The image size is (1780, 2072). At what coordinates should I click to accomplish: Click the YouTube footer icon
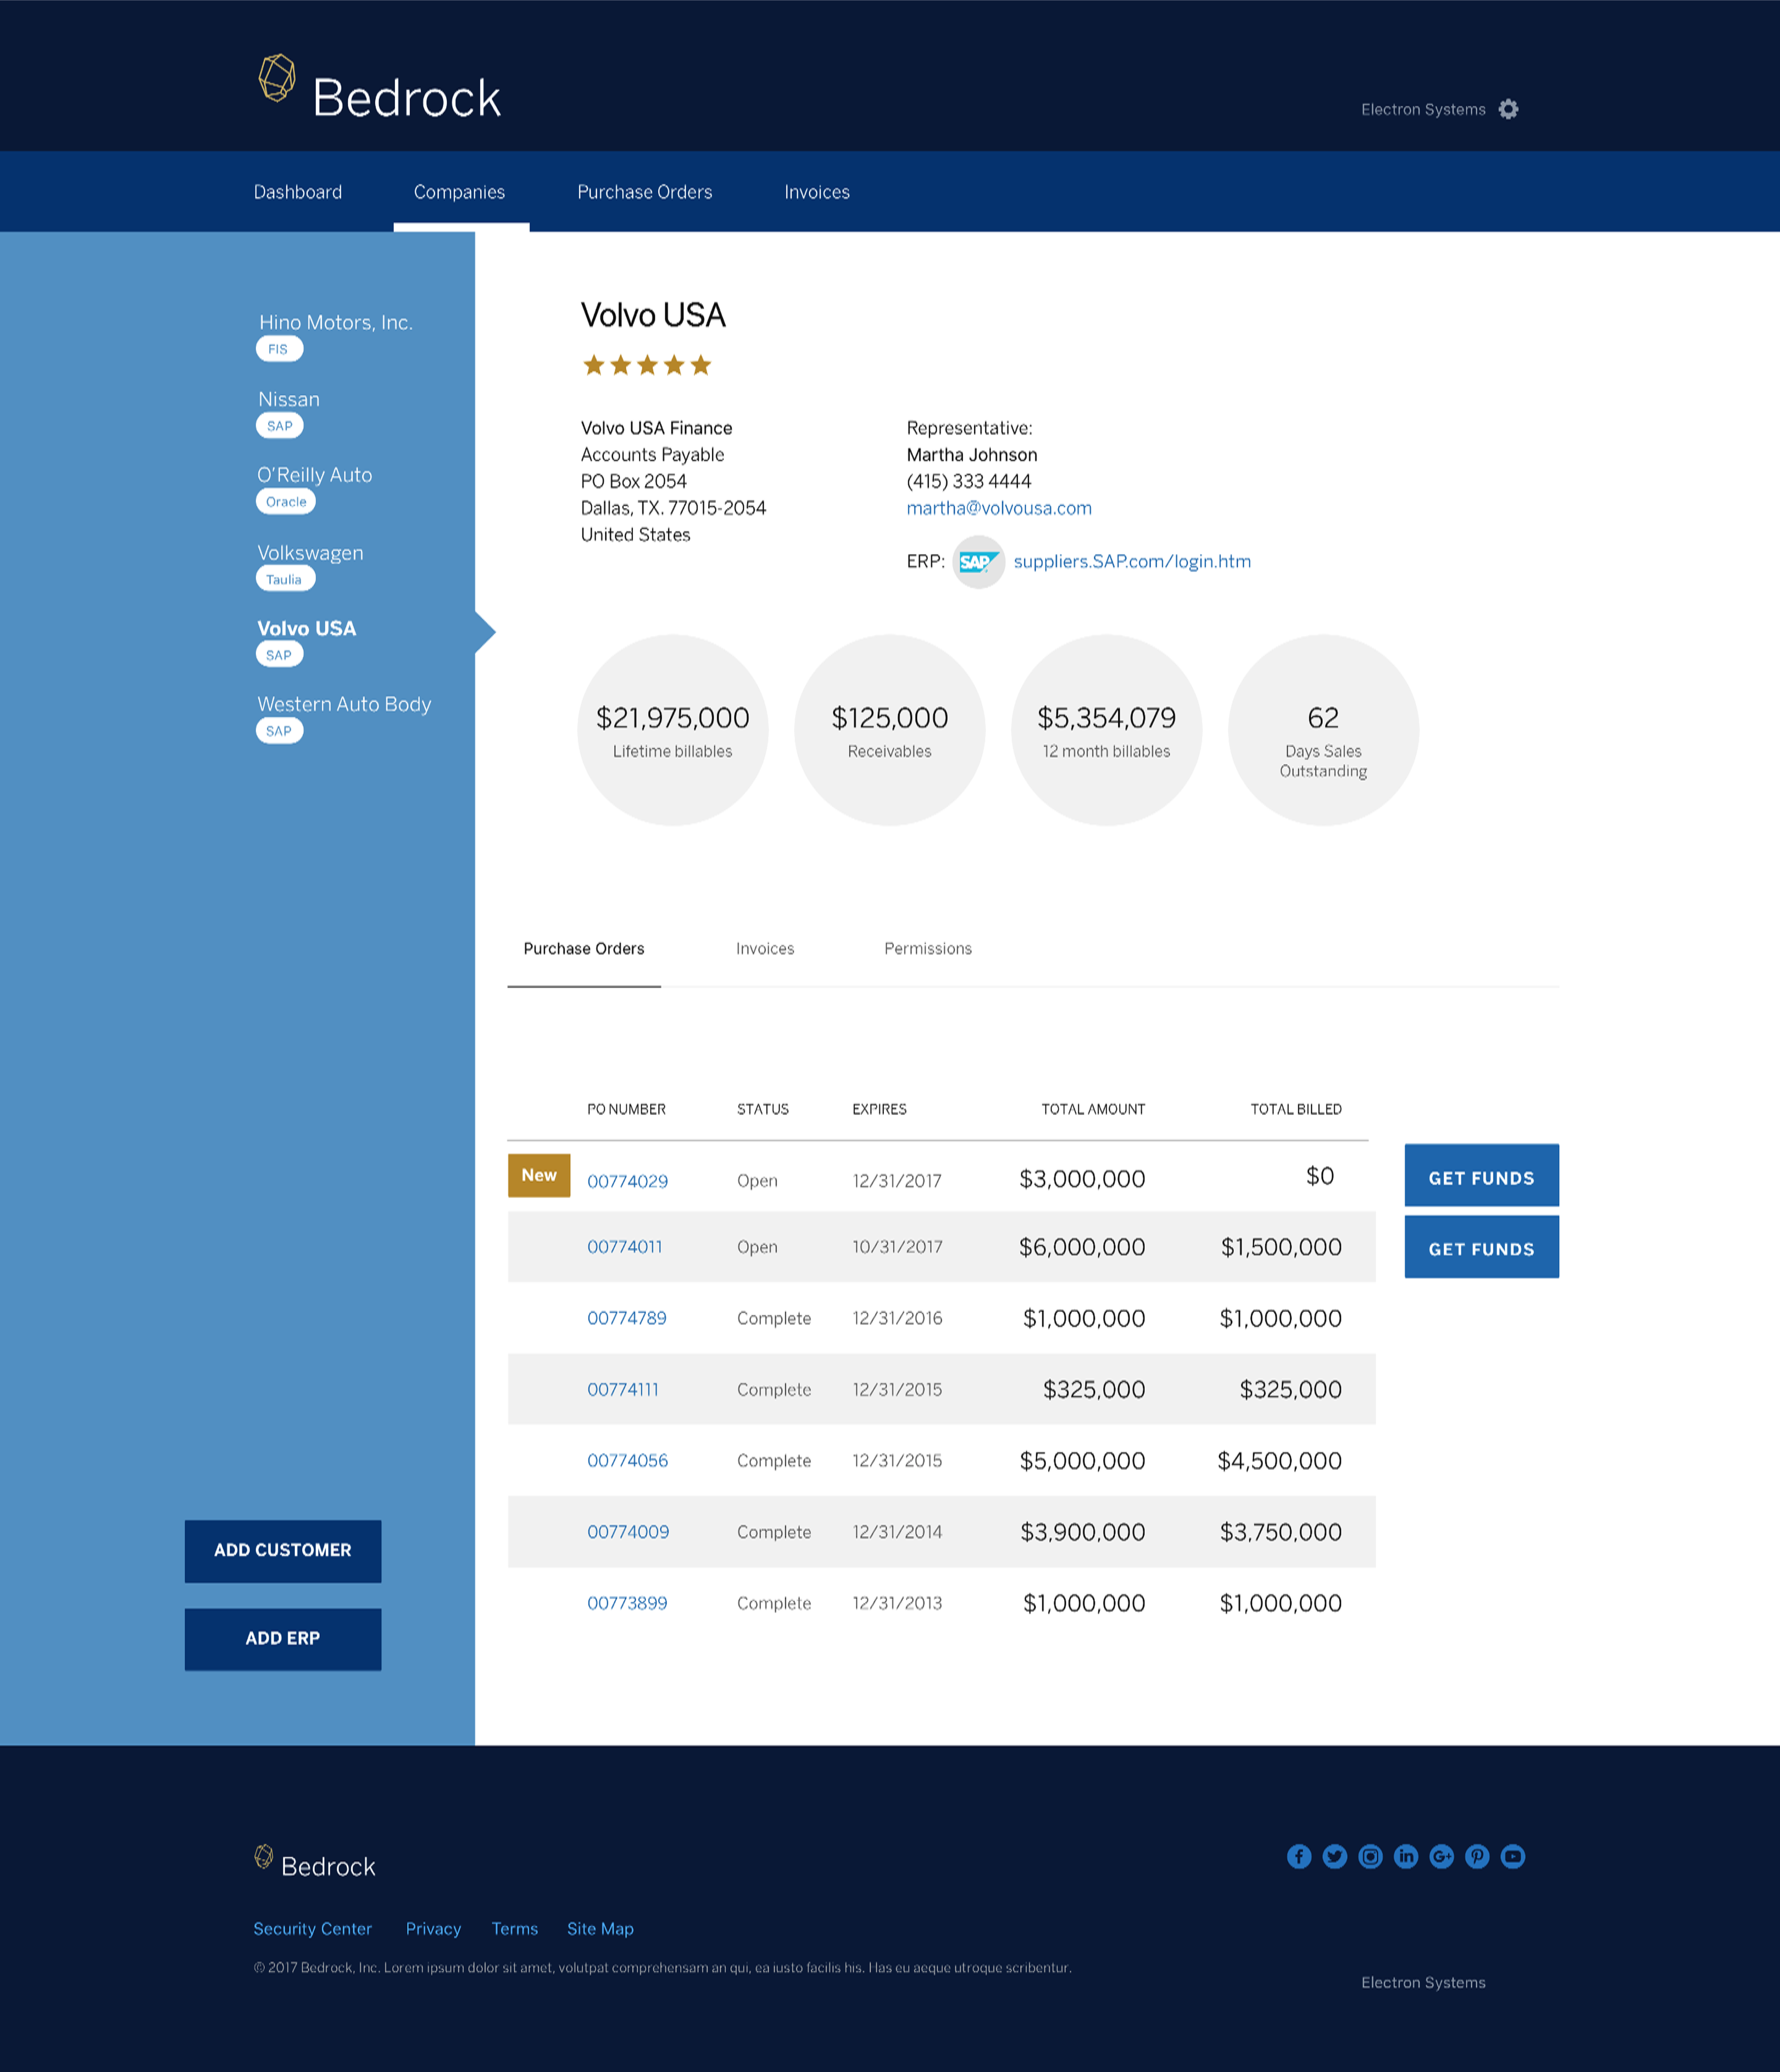1513,1856
